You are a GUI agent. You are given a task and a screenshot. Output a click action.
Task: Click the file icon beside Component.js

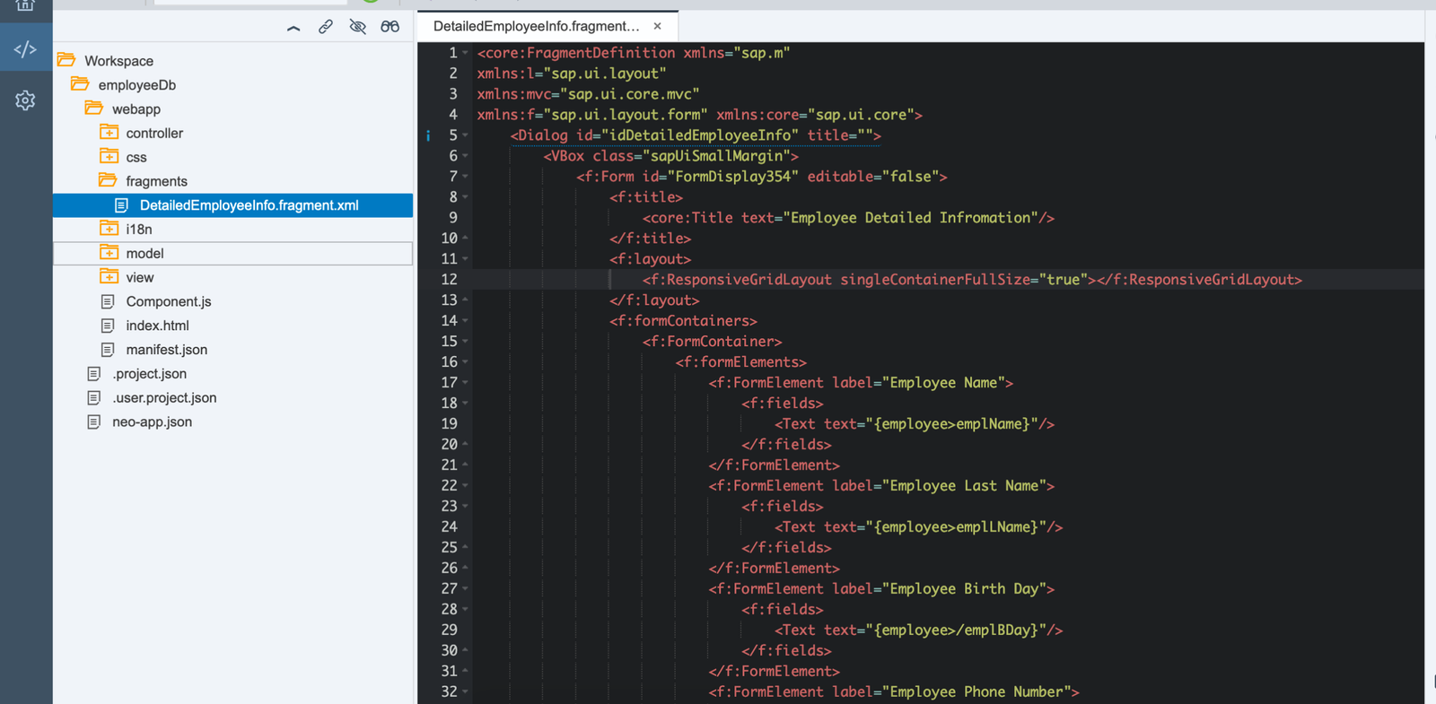[108, 301]
